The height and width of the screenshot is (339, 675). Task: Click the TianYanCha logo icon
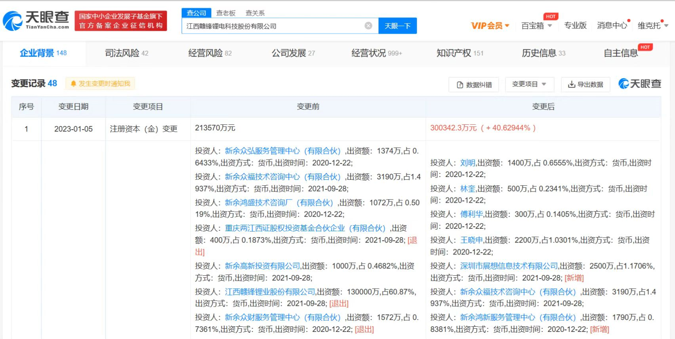click(x=13, y=21)
